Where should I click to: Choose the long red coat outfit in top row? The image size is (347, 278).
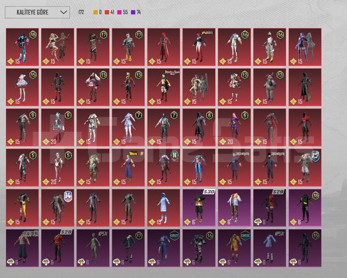[163, 47]
